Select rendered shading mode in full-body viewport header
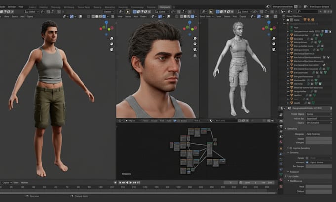The height and width of the screenshot is (202, 336). coord(104,16)
